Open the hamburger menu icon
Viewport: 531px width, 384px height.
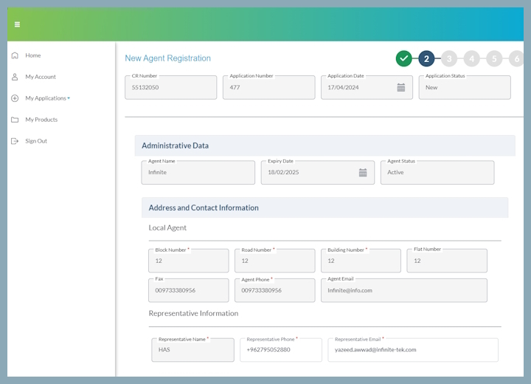coord(17,24)
